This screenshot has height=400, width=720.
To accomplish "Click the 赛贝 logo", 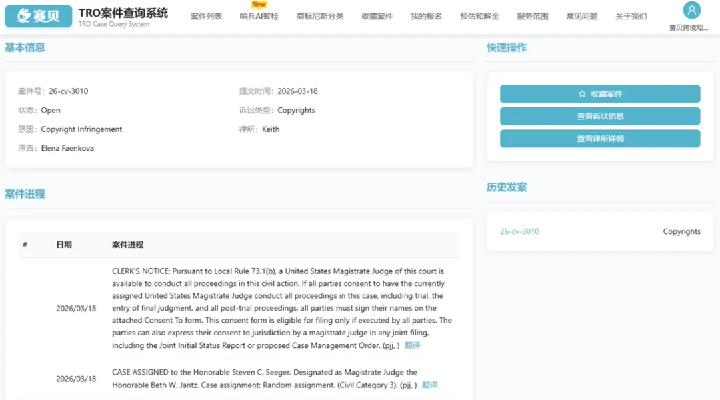I will tap(39, 16).
